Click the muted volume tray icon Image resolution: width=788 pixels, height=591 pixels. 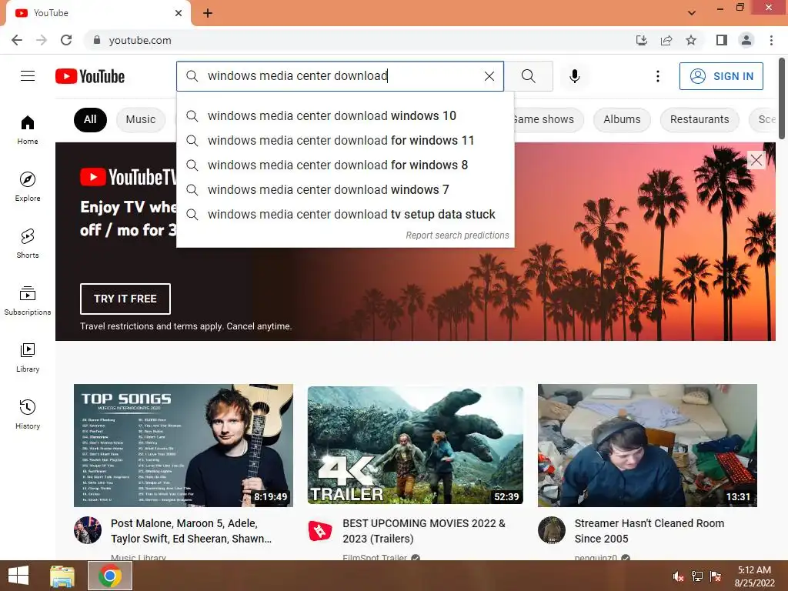(x=678, y=576)
